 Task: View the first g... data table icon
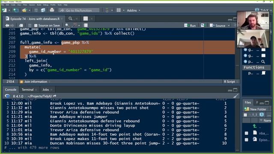click(x=263, y=50)
